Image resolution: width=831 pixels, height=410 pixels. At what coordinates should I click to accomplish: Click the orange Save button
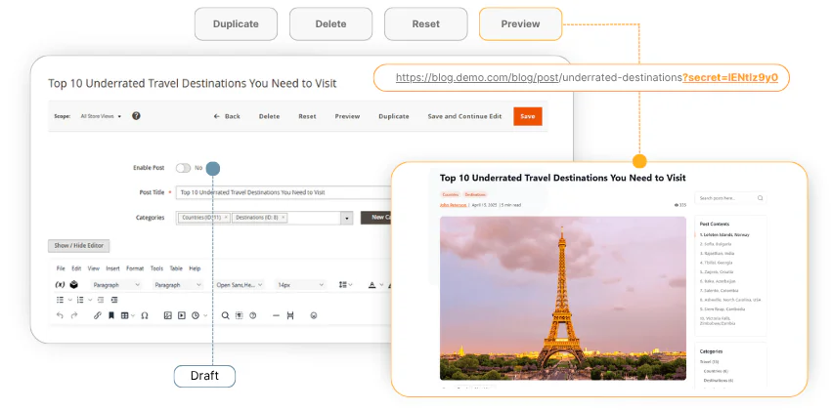click(x=527, y=116)
